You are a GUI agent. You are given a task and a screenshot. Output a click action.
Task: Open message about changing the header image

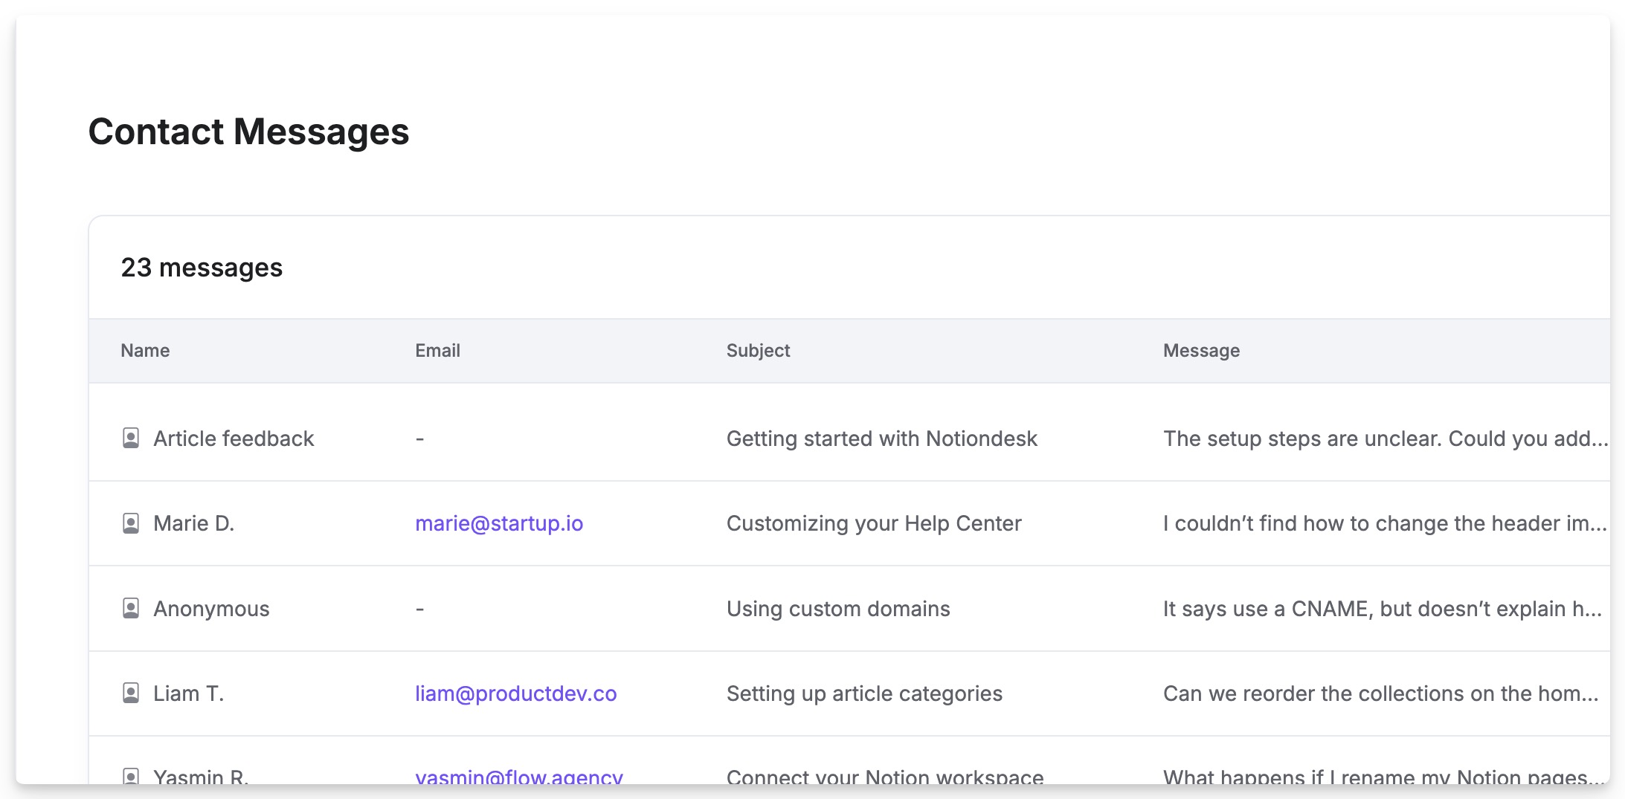click(x=1385, y=523)
